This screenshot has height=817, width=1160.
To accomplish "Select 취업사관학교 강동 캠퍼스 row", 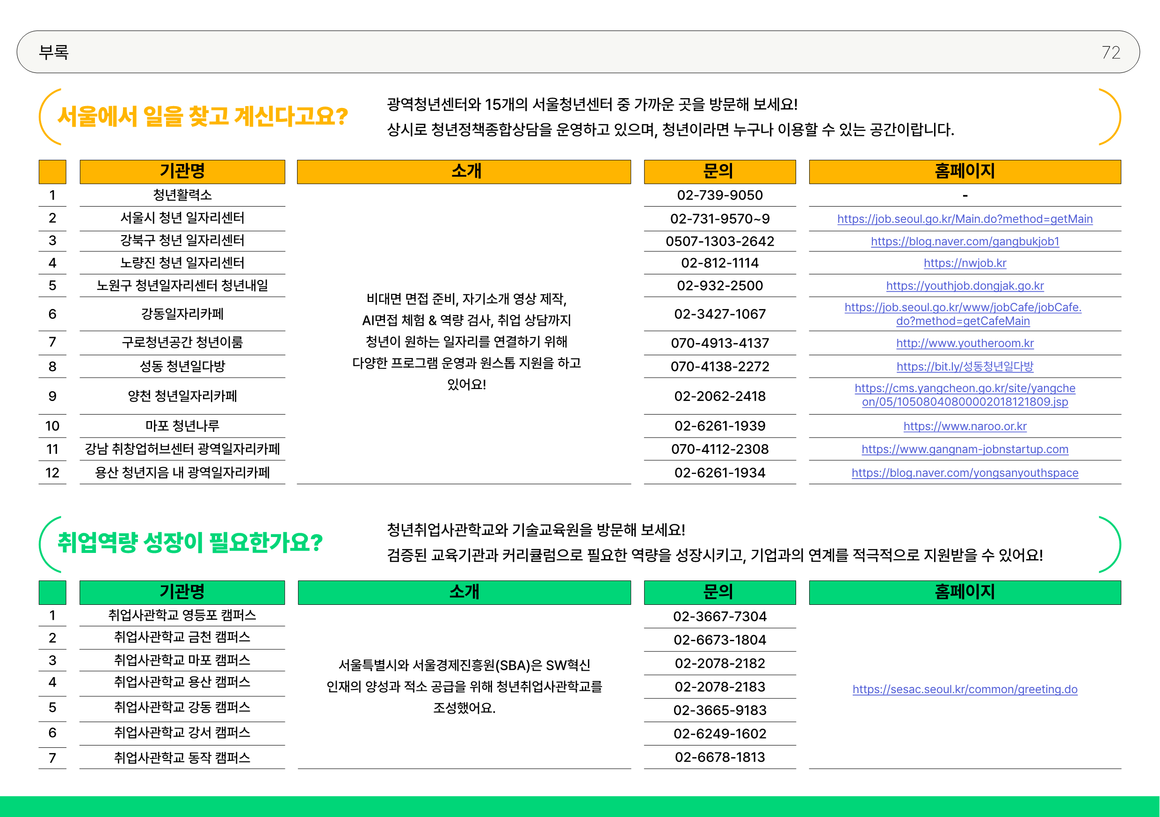I will (182, 708).
